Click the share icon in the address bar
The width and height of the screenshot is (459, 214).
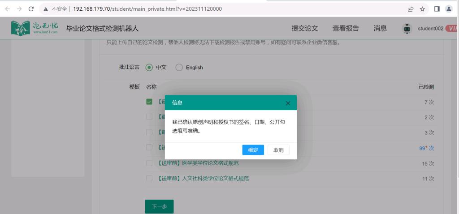(x=410, y=9)
